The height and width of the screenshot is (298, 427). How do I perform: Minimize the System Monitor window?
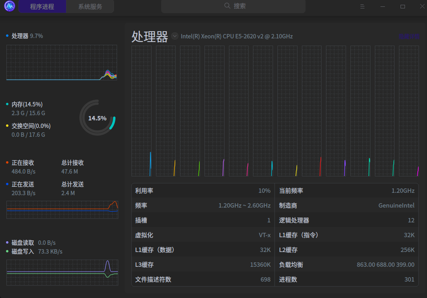382,6
